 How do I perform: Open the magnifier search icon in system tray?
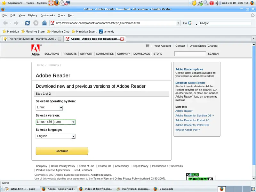[x=206, y=3]
